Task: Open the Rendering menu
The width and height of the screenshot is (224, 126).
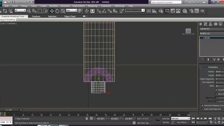Action: (x=92, y=6)
